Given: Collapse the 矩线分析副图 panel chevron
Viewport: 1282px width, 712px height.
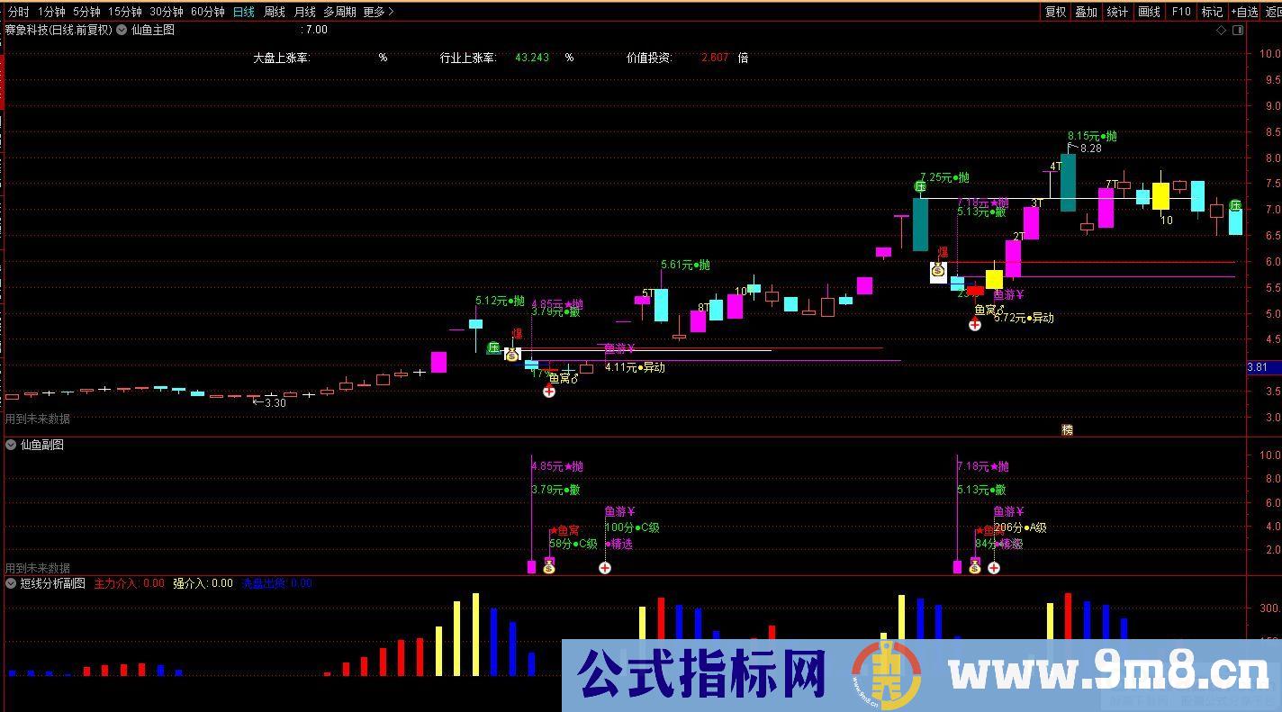Looking at the screenshot, I should 11,583.
